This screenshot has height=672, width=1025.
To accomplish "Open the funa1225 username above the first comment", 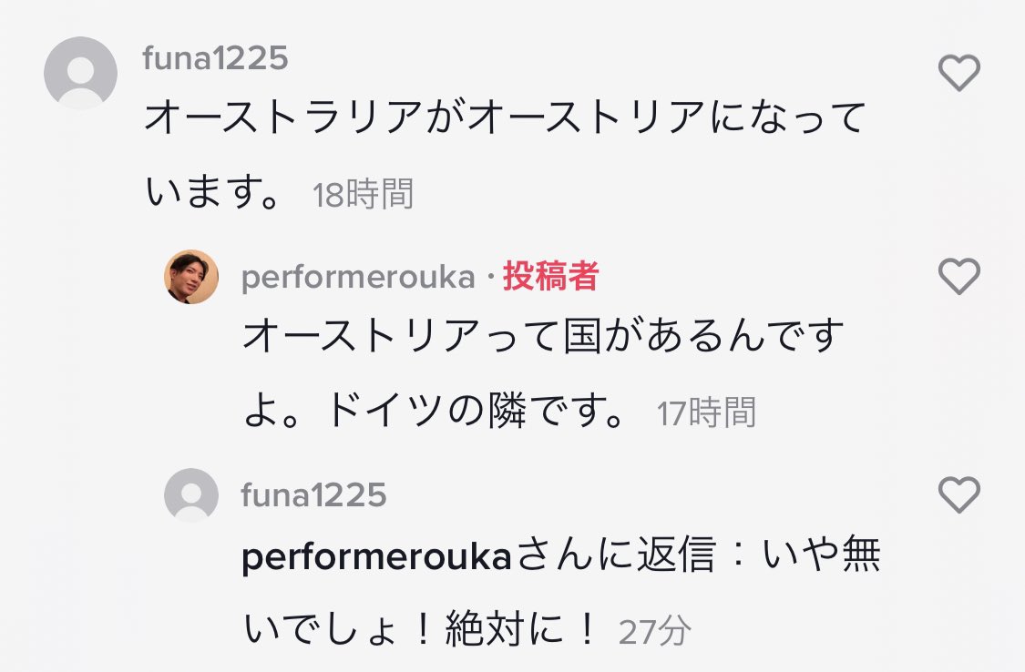I will click(x=216, y=58).
